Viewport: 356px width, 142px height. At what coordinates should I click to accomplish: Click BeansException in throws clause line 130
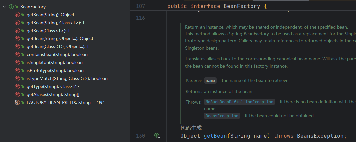[321, 136]
